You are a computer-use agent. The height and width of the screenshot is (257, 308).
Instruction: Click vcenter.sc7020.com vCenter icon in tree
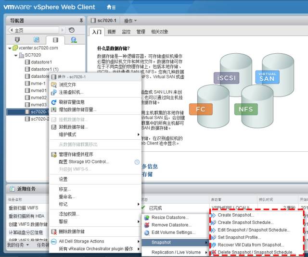tap(15, 48)
